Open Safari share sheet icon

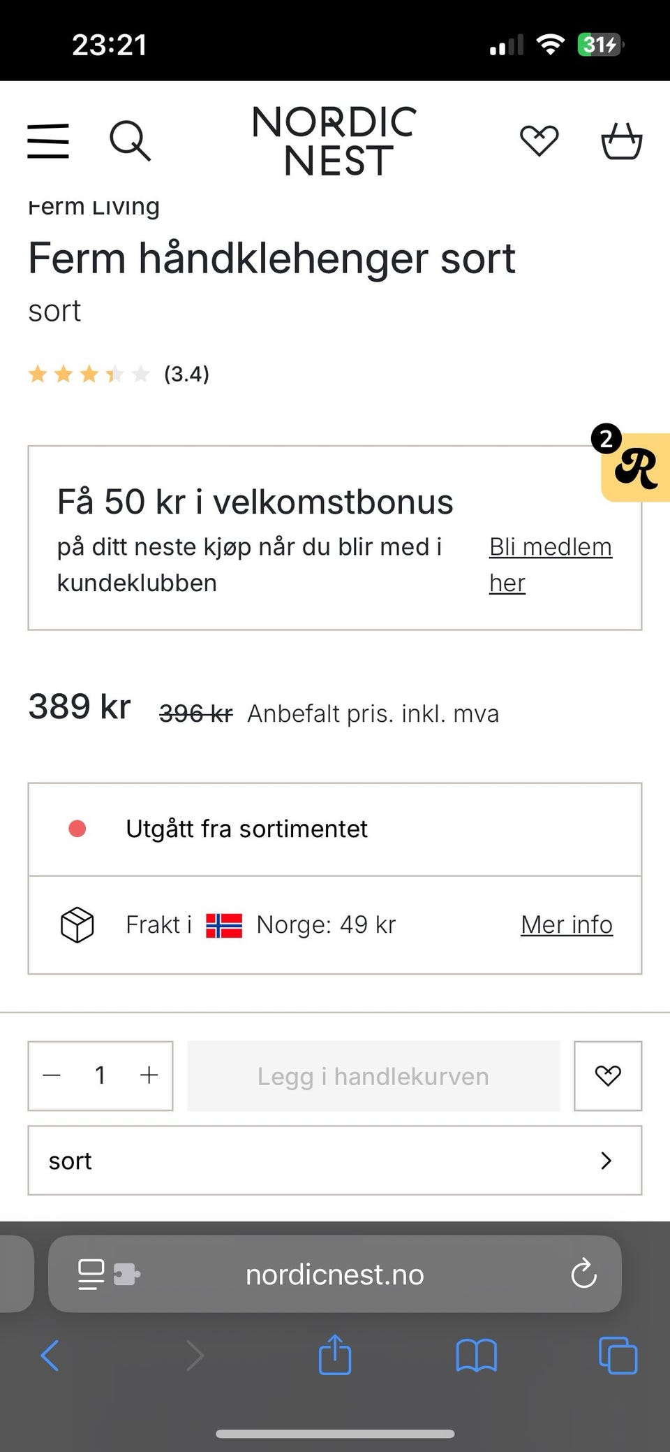(335, 1355)
